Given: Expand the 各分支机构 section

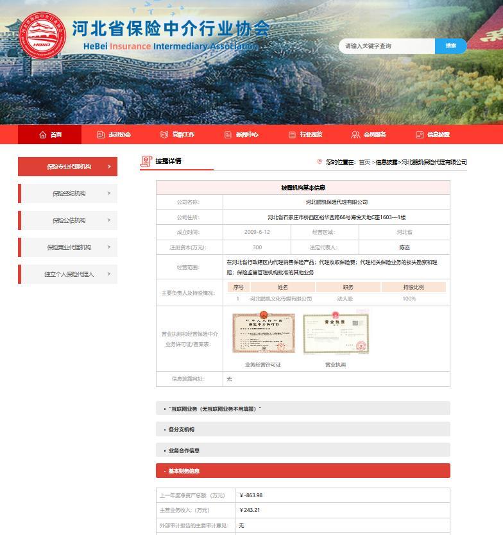Looking at the screenshot, I should [x=303, y=429].
